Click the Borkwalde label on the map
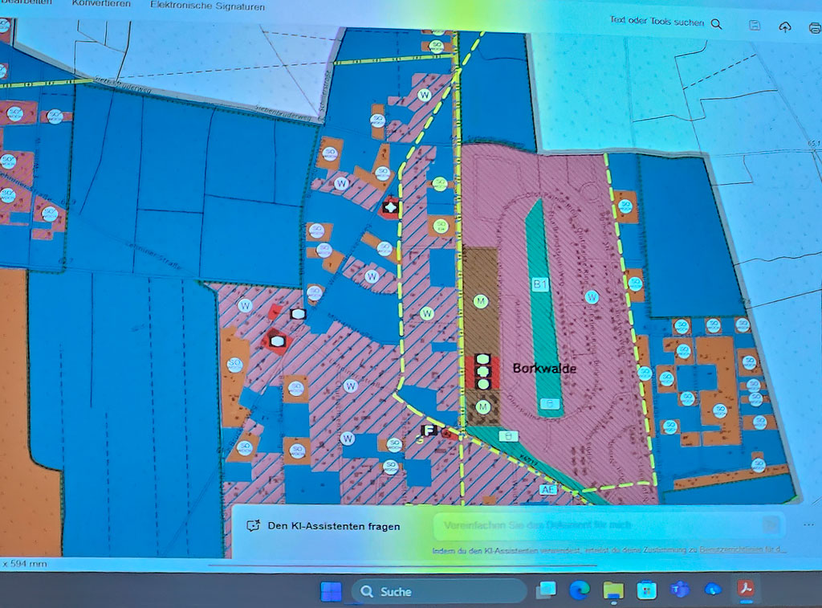This screenshot has height=608, width=822. tap(544, 369)
